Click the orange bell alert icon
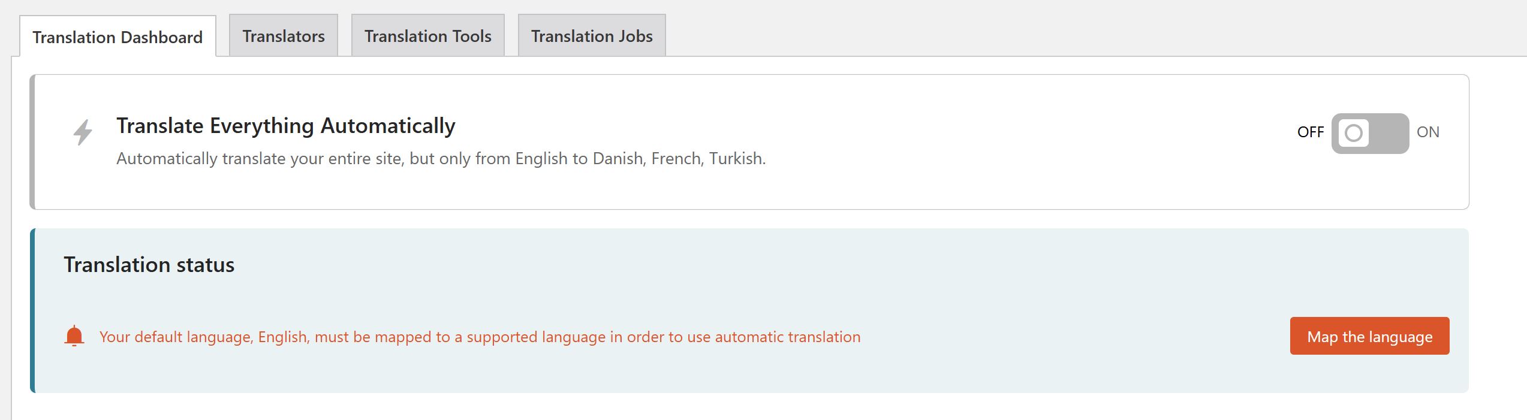Viewport: 1527px width, 420px height. [74, 336]
